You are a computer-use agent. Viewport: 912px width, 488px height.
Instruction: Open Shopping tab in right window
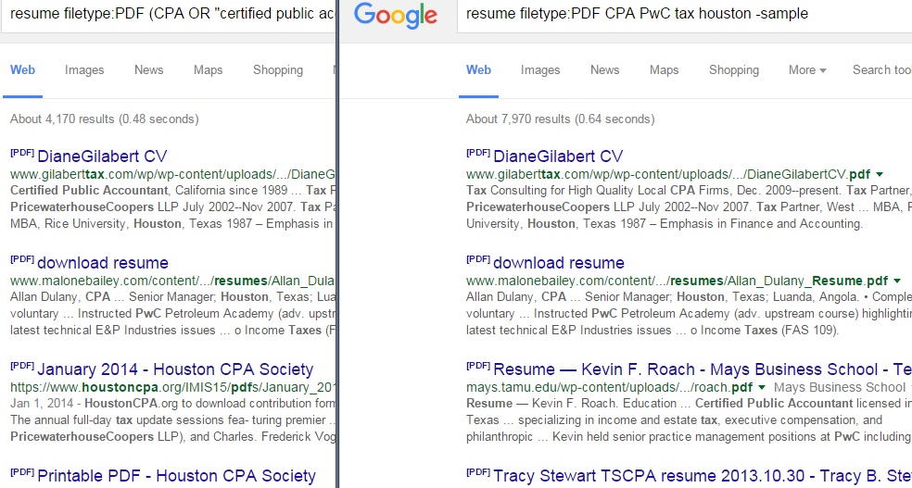click(x=734, y=70)
